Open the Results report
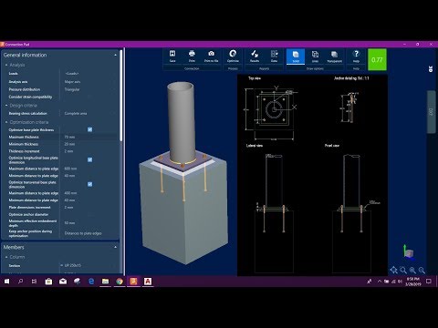 [255, 56]
